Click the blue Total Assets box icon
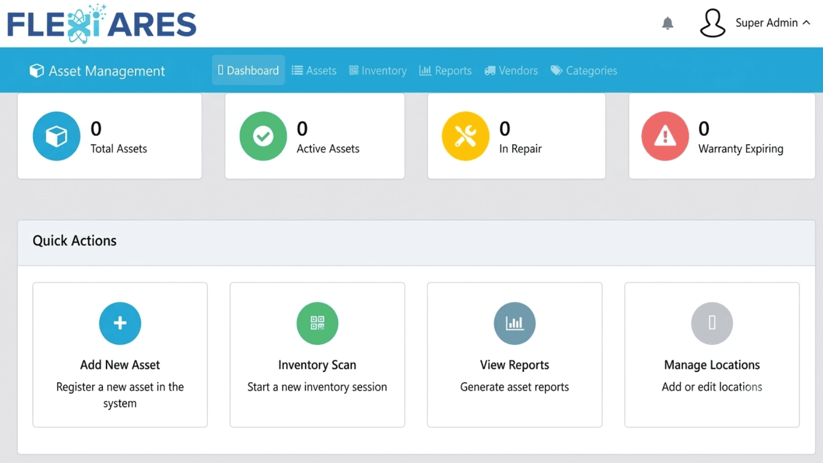 tap(57, 136)
